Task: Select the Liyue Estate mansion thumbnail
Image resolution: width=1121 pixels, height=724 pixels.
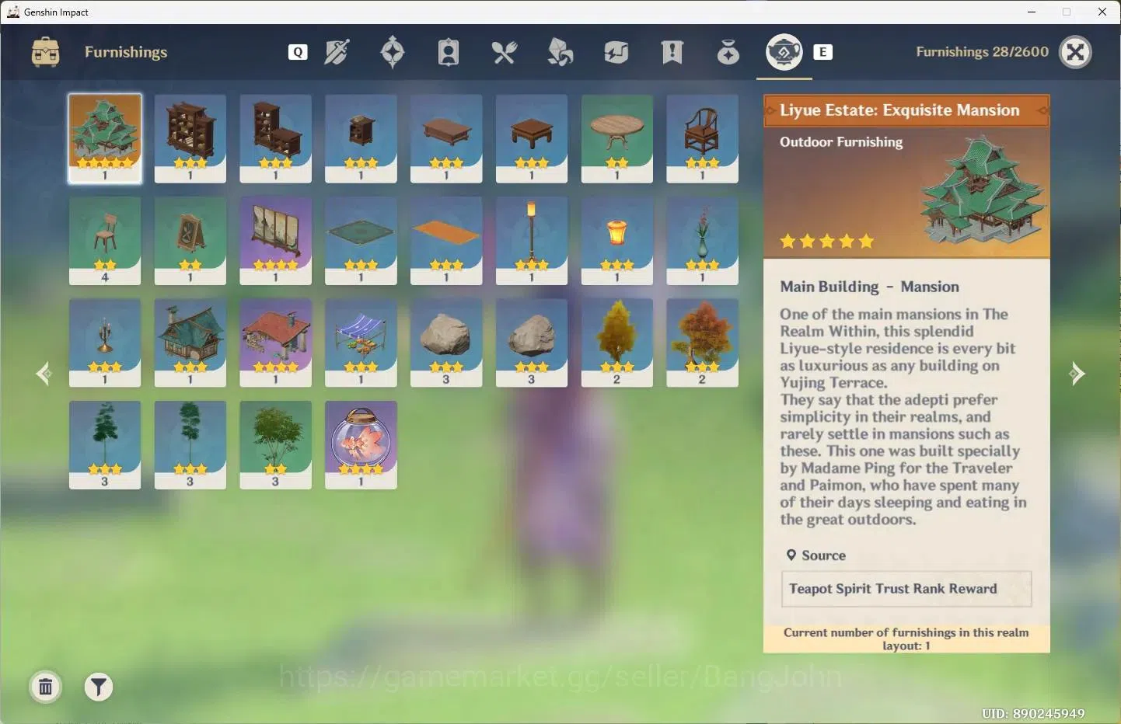Action: click(x=105, y=138)
